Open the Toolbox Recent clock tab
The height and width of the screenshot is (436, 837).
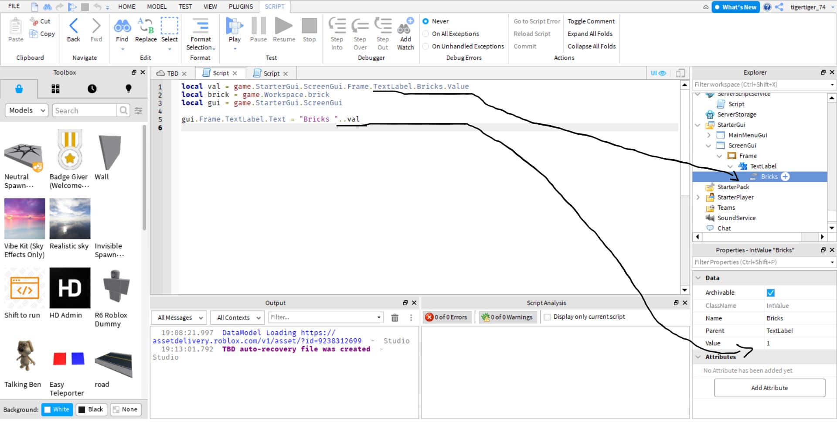pyautogui.click(x=92, y=89)
